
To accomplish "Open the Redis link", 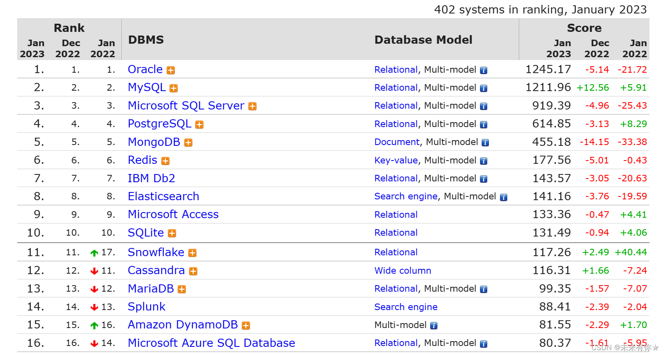I will tap(143, 160).
